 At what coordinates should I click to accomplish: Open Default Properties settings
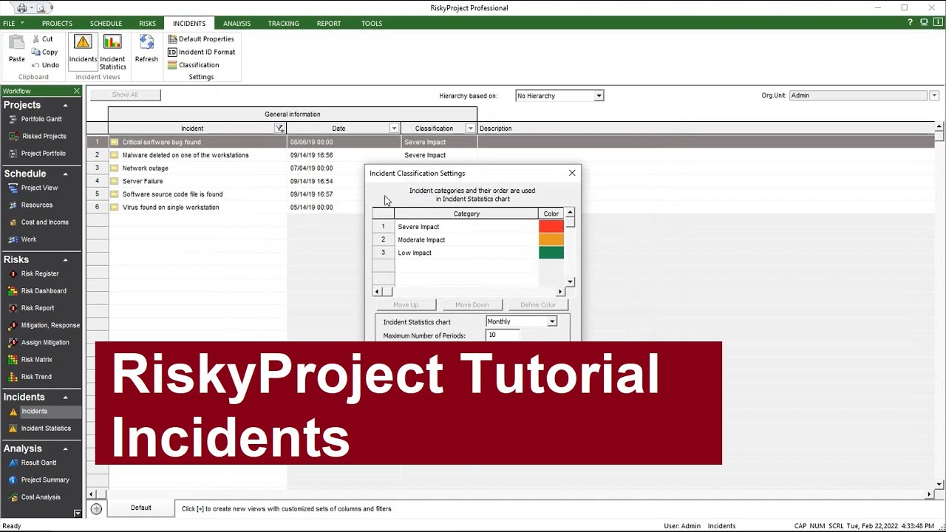click(201, 39)
